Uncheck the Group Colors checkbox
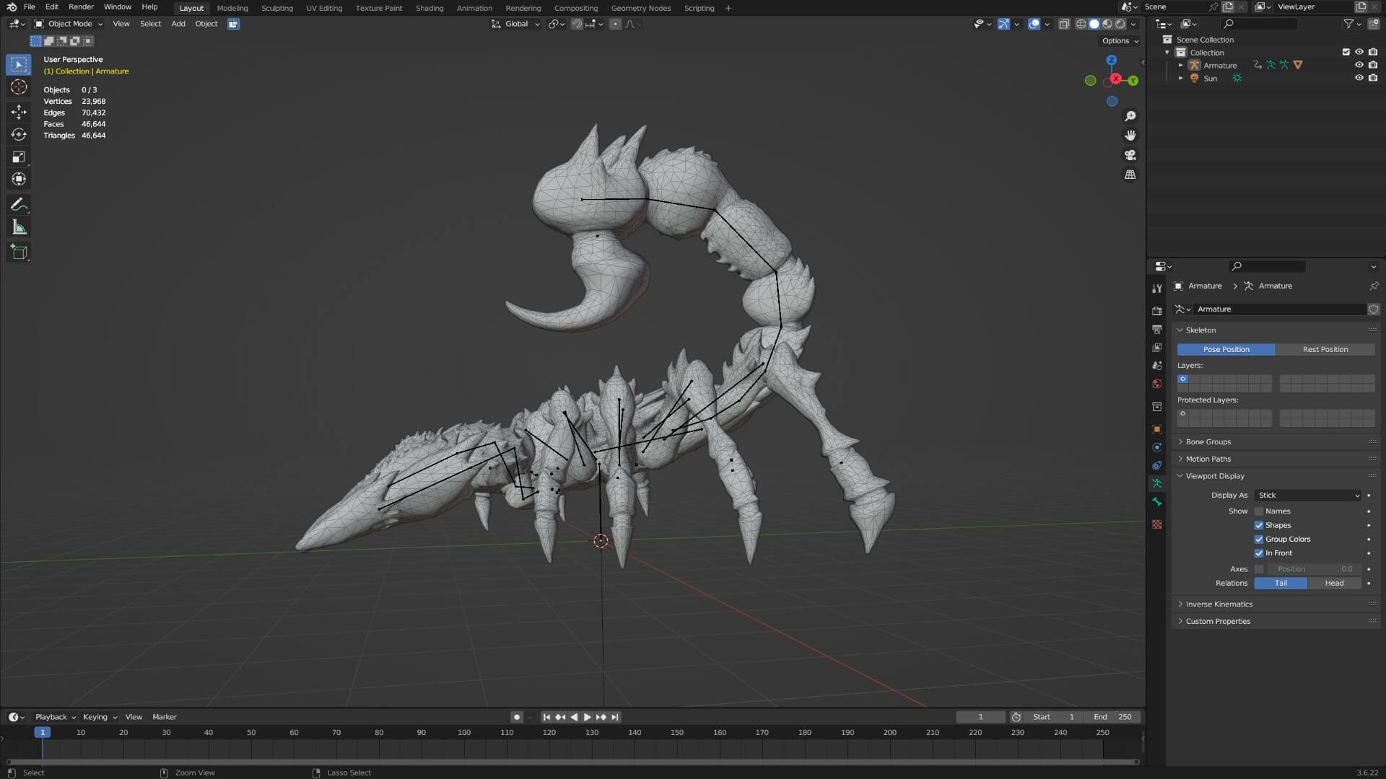This screenshot has height=779, width=1386. point(1259,540)
